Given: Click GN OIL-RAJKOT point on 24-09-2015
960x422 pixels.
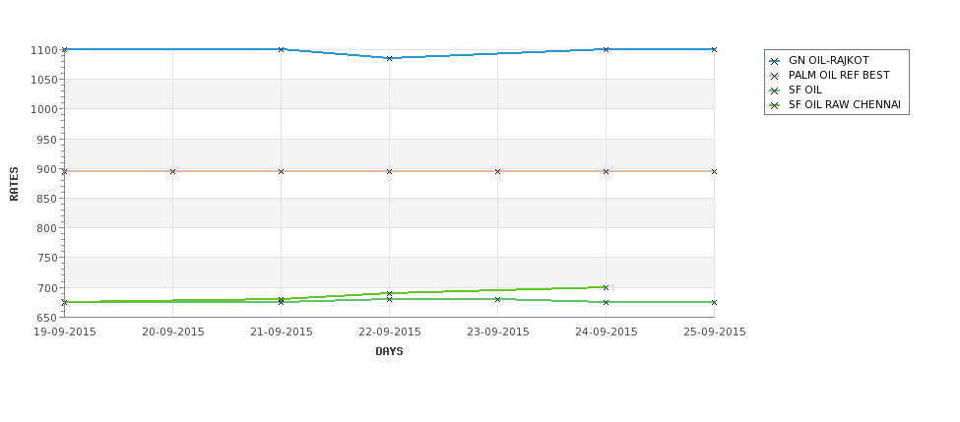Looking at the screenshot, I should click(607, 49).
